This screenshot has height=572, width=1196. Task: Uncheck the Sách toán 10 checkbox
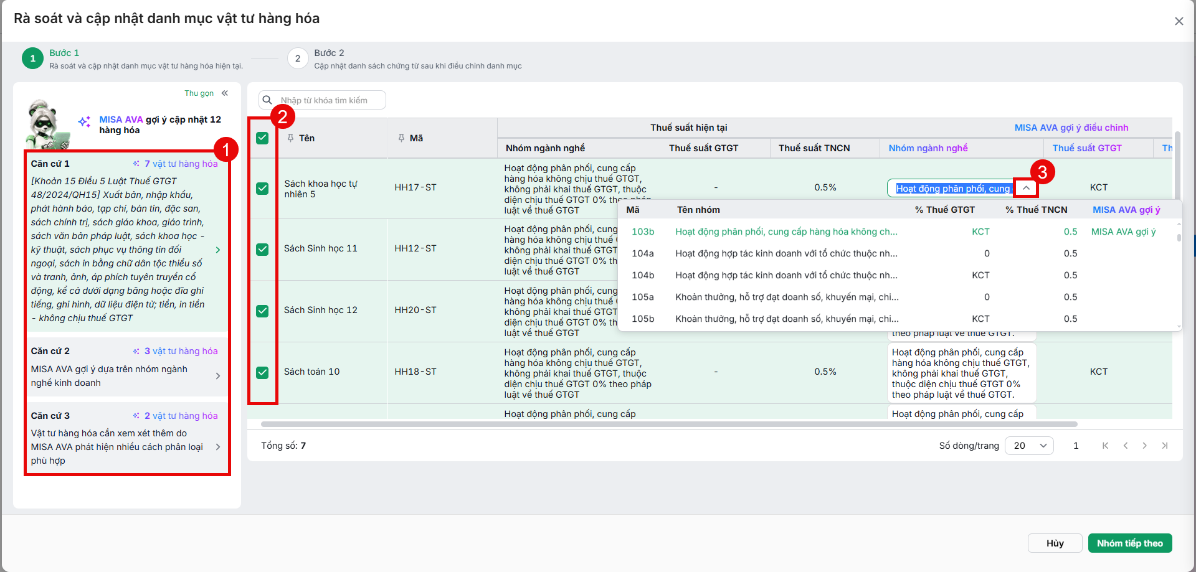pos(262,372)
